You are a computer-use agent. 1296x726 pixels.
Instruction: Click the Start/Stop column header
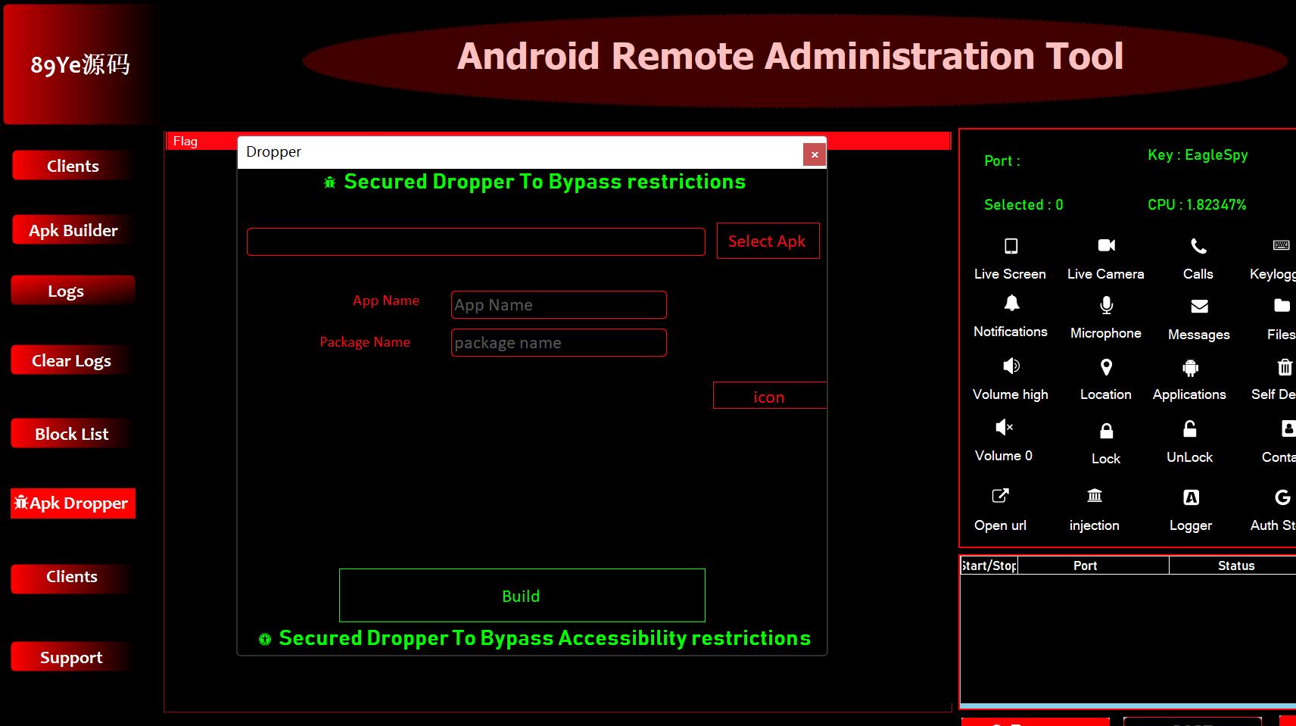[x=989, y=566]
